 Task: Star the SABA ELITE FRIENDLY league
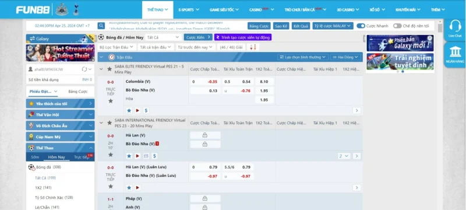pyautogui.click(x=110, y=69)
